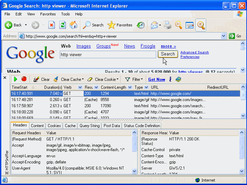Open the Verb column filter dropdown

pos(80,87)
